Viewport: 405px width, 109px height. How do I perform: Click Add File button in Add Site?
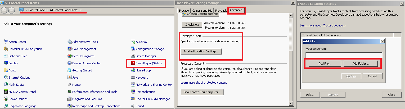click(x=325, y=63)
